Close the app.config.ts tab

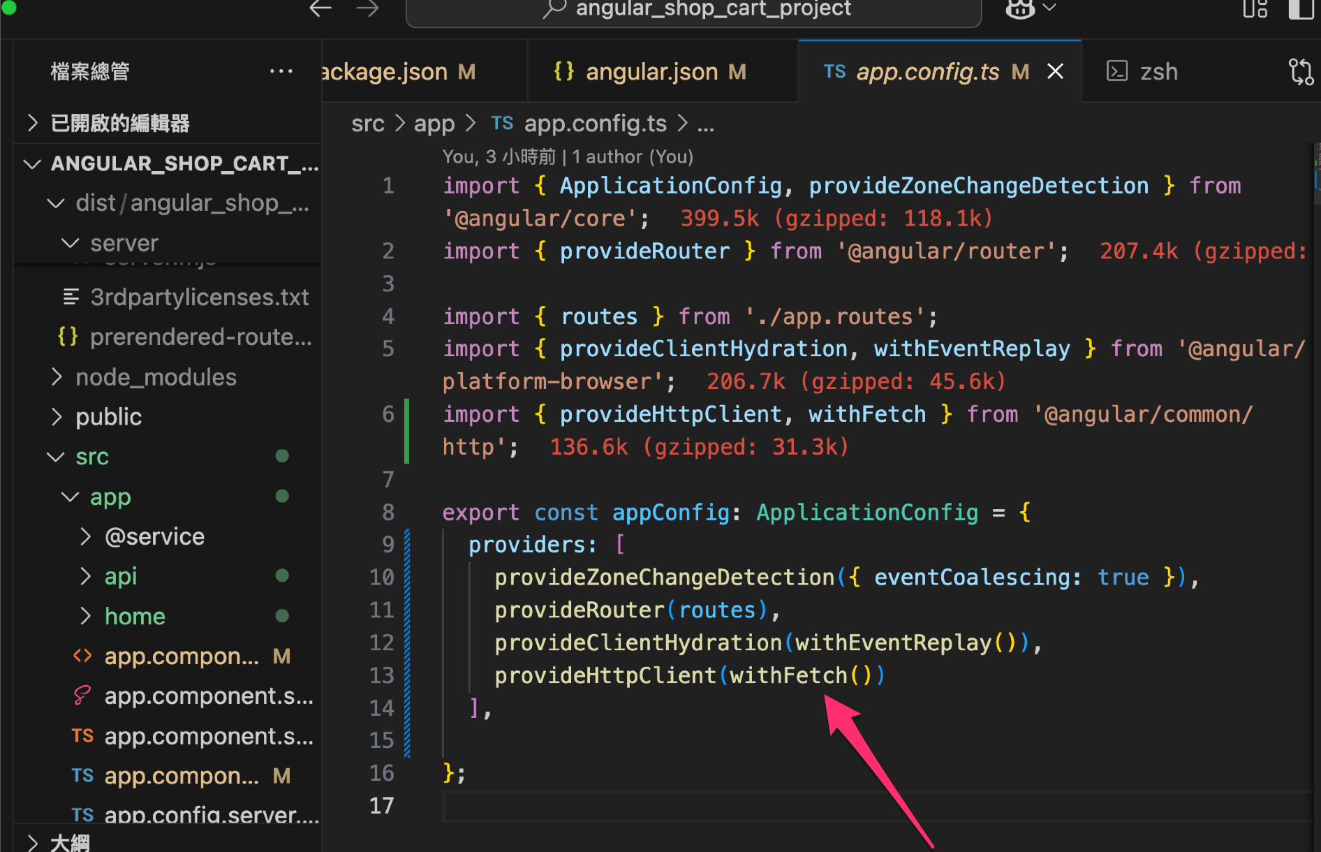1055,71
